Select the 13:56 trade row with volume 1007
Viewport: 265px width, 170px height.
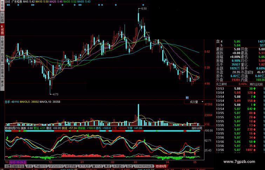(x=240, y=150)
